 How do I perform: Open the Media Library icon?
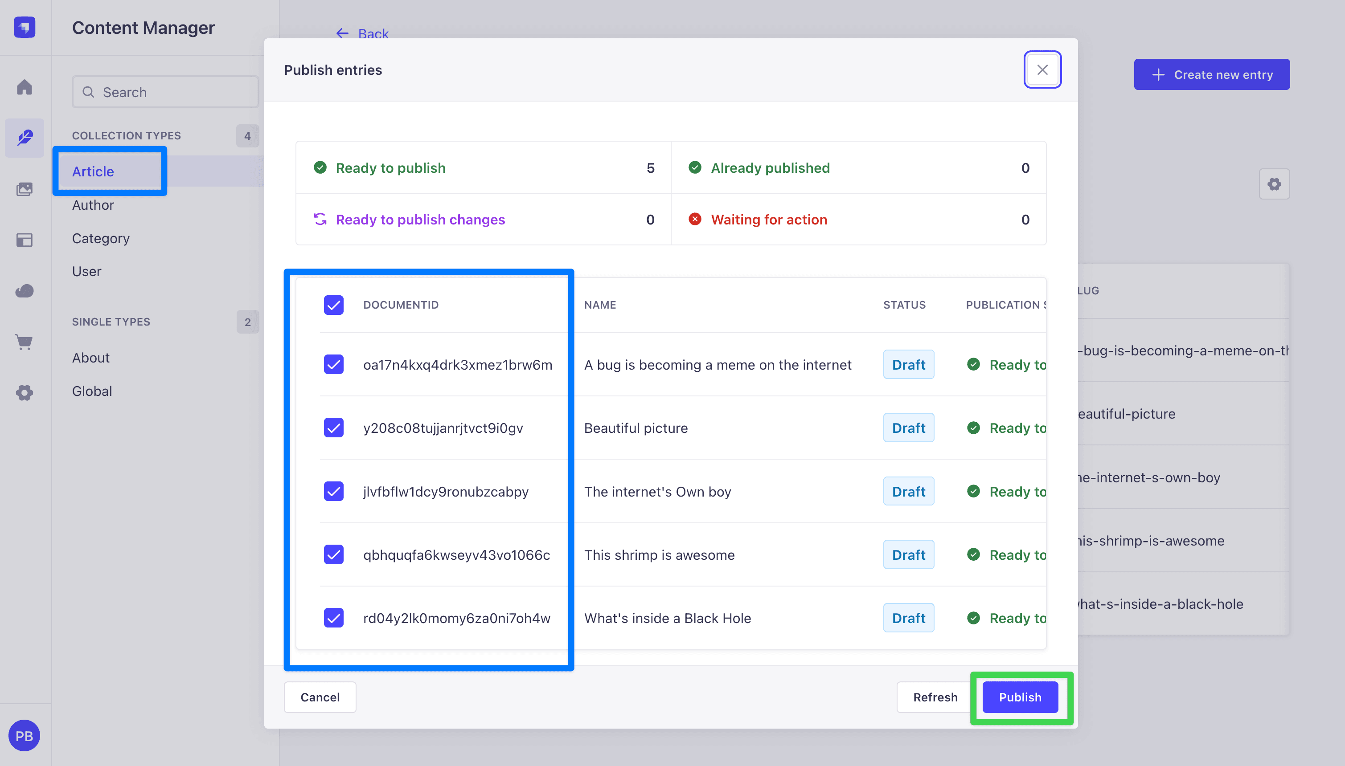point(24,189)
